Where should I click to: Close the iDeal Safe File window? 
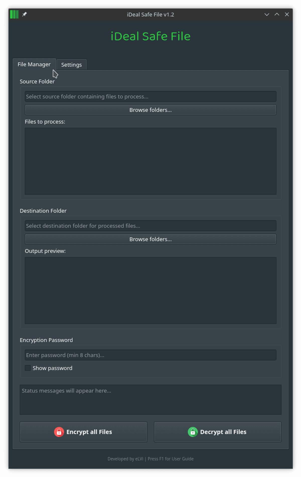[287, 14]
